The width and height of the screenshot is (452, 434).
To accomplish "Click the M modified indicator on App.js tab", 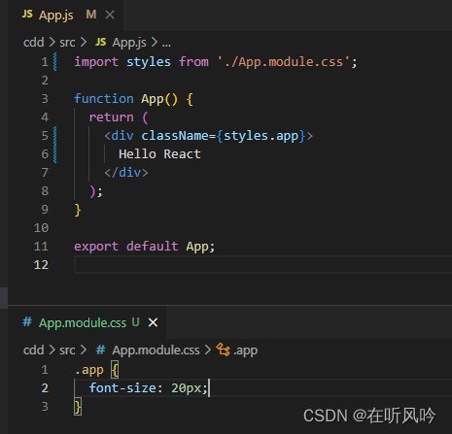I will (91, 15).
